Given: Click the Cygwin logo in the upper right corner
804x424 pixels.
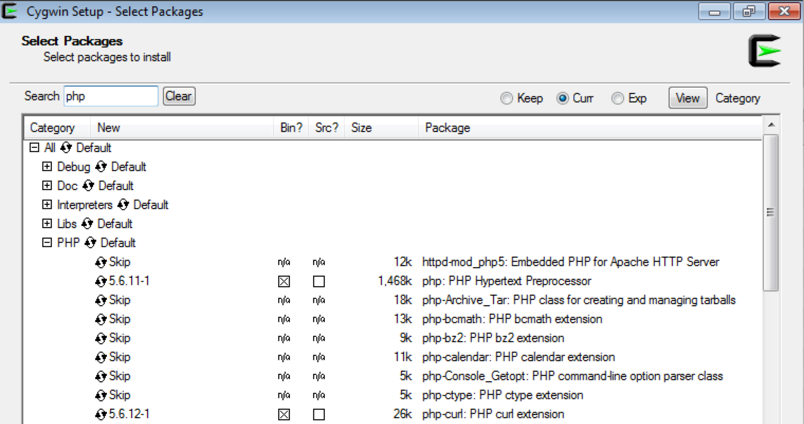Looking at the screenshot, I should pos(763,51).
